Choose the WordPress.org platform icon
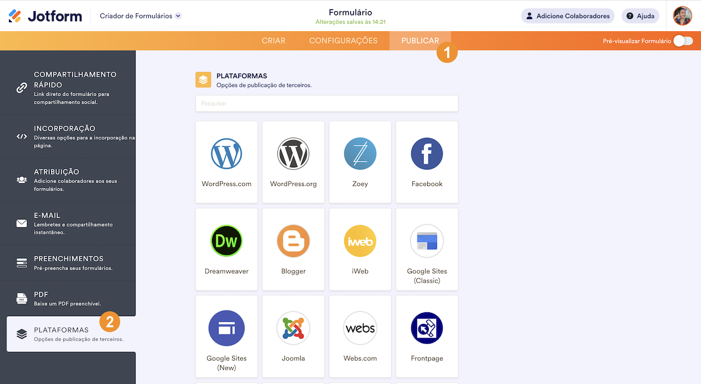The height and width of the screenshot is (384, 701). tap(293, 154)
